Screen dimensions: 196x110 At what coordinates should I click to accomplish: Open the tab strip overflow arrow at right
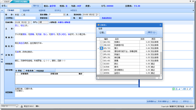[193, 11]
